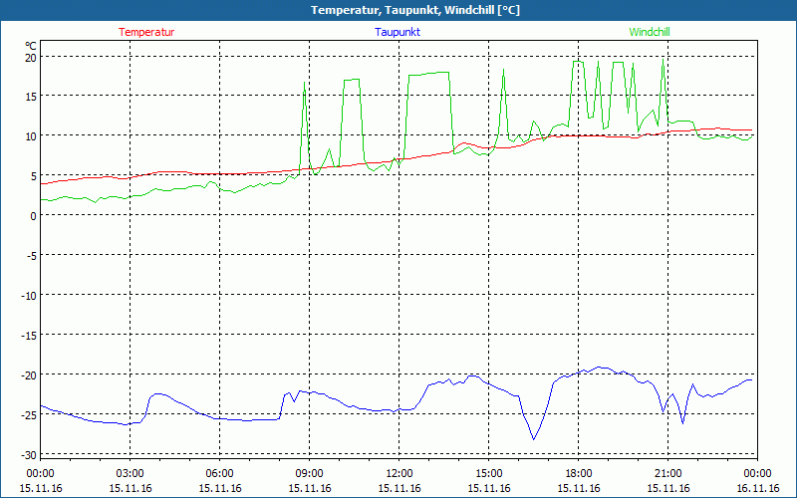Click the green Windchill legend label

650,32
